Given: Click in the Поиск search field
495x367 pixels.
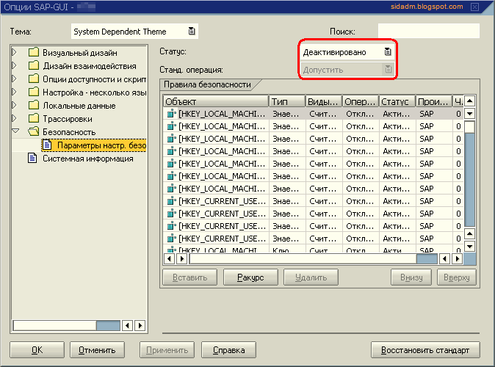Looking at the screenshot, I should (x=429, y=31).
